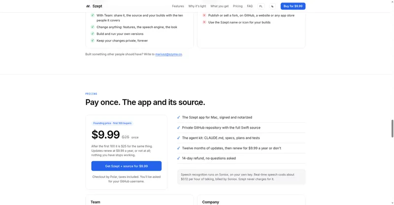394x205 pixels.
Task: Open mariusz@szyma.co email link
Action: click(x=168, y=54)
